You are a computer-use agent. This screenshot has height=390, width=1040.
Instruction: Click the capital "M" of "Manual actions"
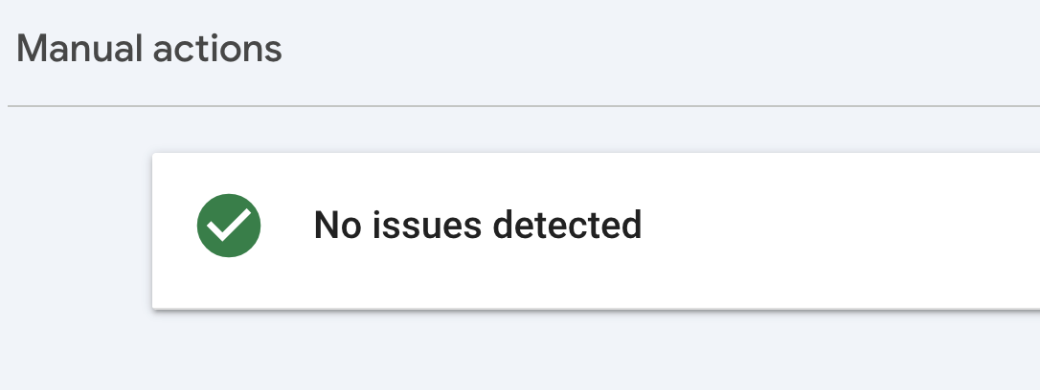[x=32, y=49]
